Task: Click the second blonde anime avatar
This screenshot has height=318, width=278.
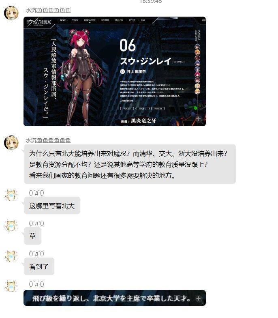Action: point(11,143)
